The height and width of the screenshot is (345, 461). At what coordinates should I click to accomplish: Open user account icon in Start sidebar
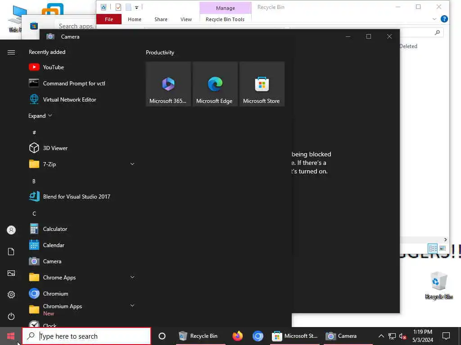[x=11, y=230]
